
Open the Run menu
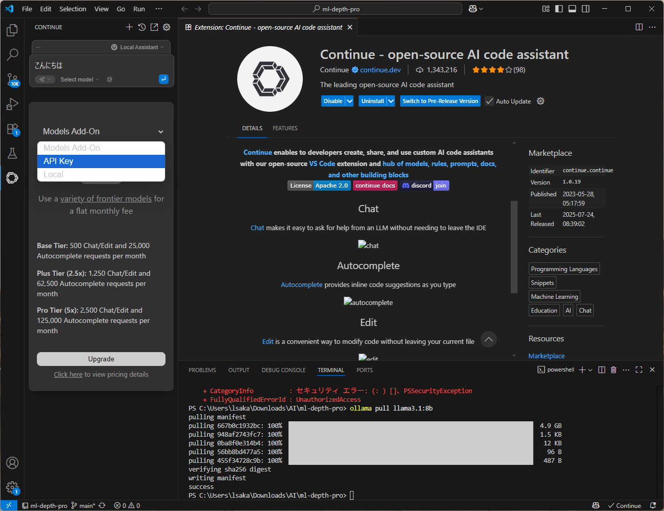tap(139, 9)
